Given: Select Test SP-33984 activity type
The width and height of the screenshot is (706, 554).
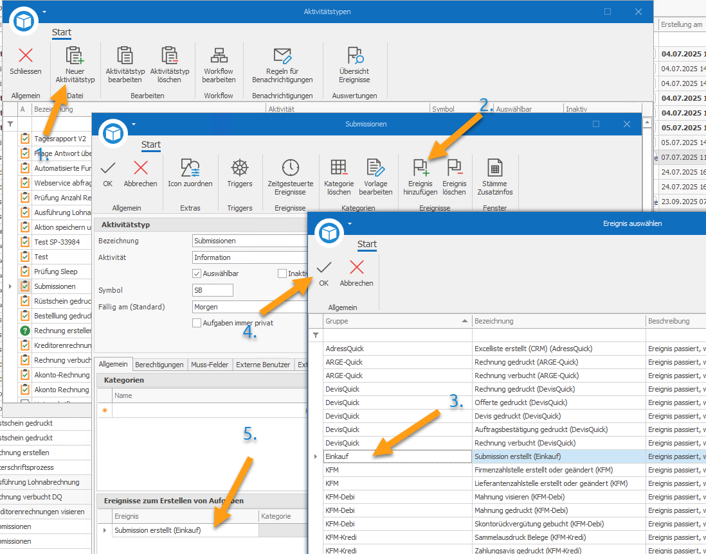Looking at the screenshot, I should click(55, 242).
